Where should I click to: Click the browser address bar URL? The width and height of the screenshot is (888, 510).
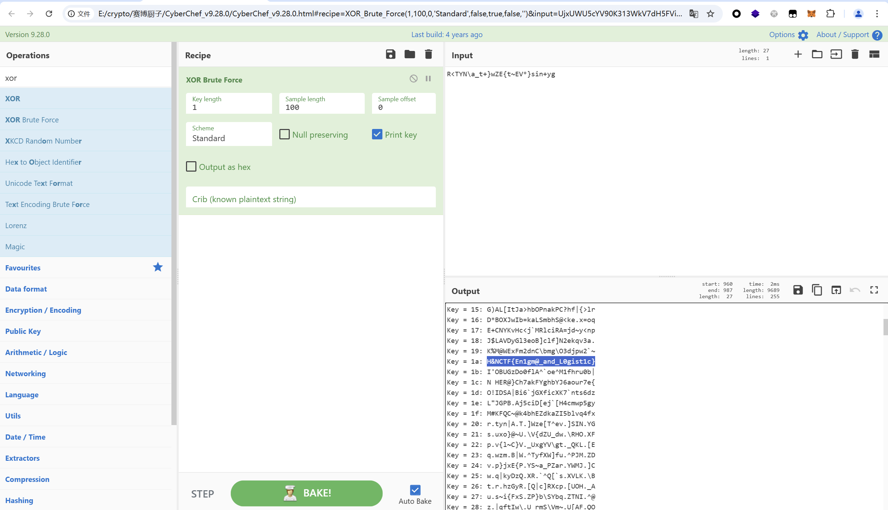coord(390,14)
